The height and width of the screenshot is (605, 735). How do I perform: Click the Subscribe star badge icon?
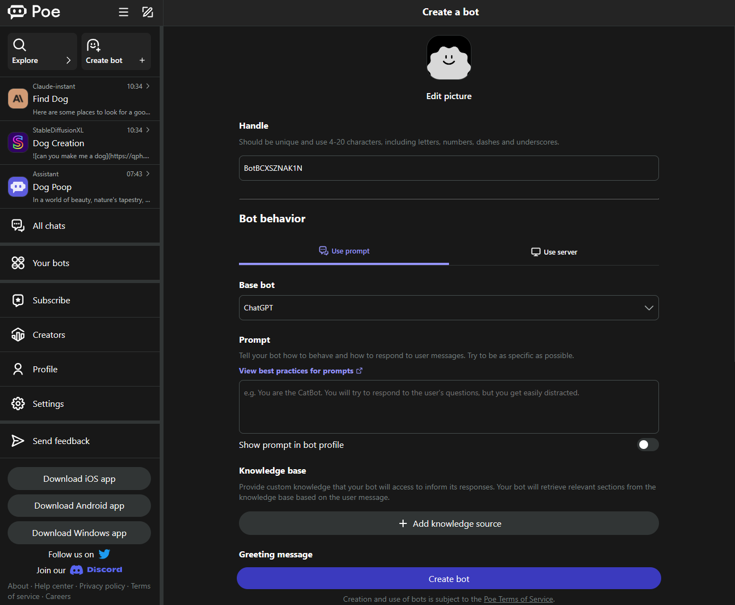[18, 300]
